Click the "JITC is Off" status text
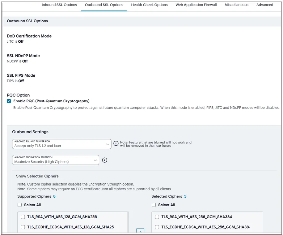This screenshot has height=235, width=283. 15,41
